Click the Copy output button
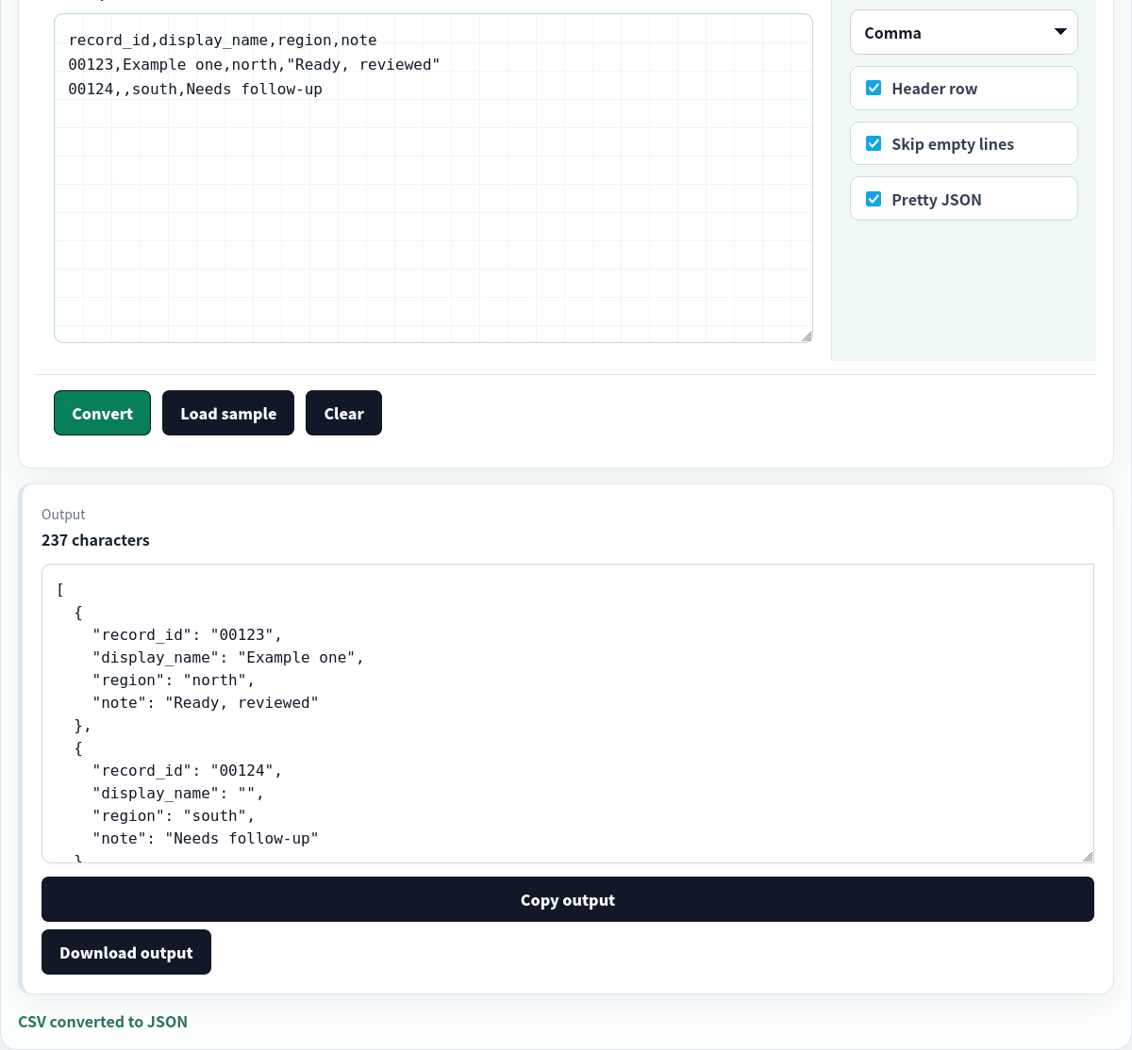Viewport: 1132px width, 1050px height. pyautogui.click(x=568, y=899)
